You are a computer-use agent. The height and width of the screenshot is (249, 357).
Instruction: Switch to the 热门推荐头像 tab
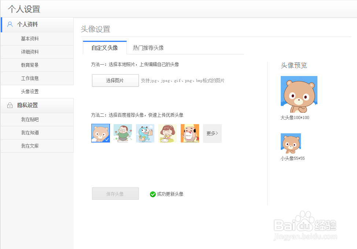[148, 48]
